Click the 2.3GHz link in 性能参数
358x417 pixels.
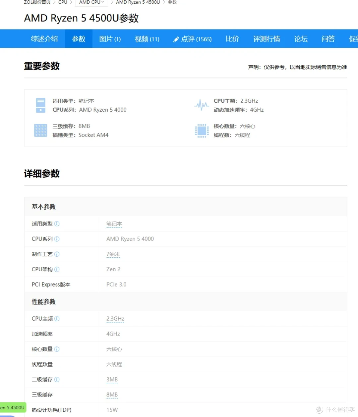pos(115,319)
